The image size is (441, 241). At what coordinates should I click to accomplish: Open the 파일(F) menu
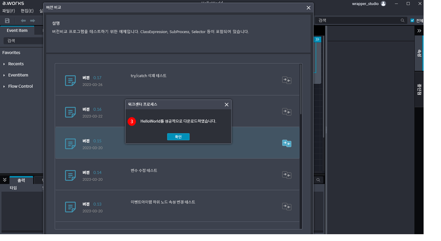click(9, 11)
